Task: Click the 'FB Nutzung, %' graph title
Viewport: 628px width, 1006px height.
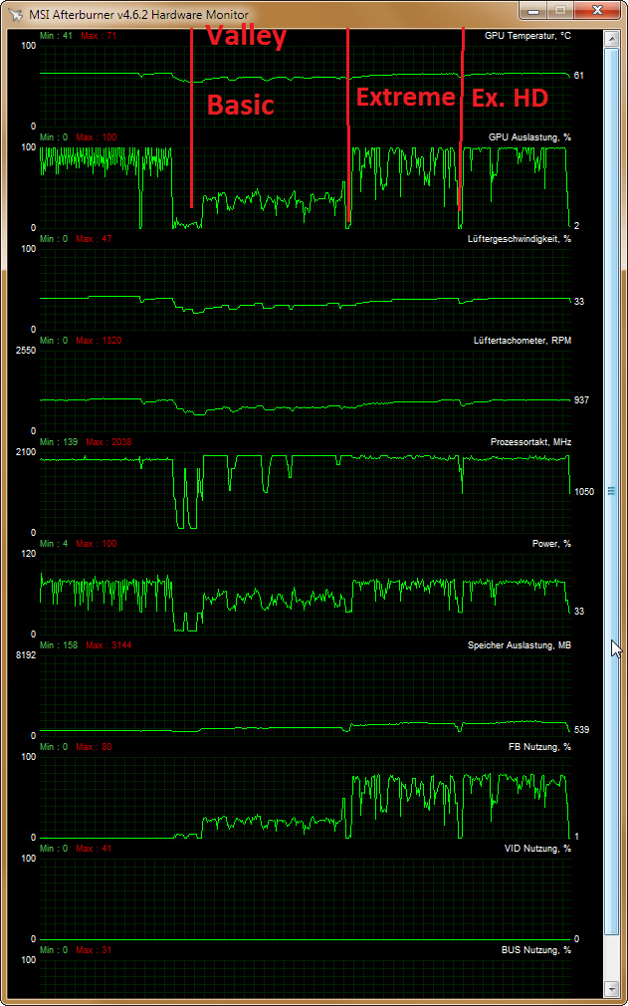Action: 539,747
